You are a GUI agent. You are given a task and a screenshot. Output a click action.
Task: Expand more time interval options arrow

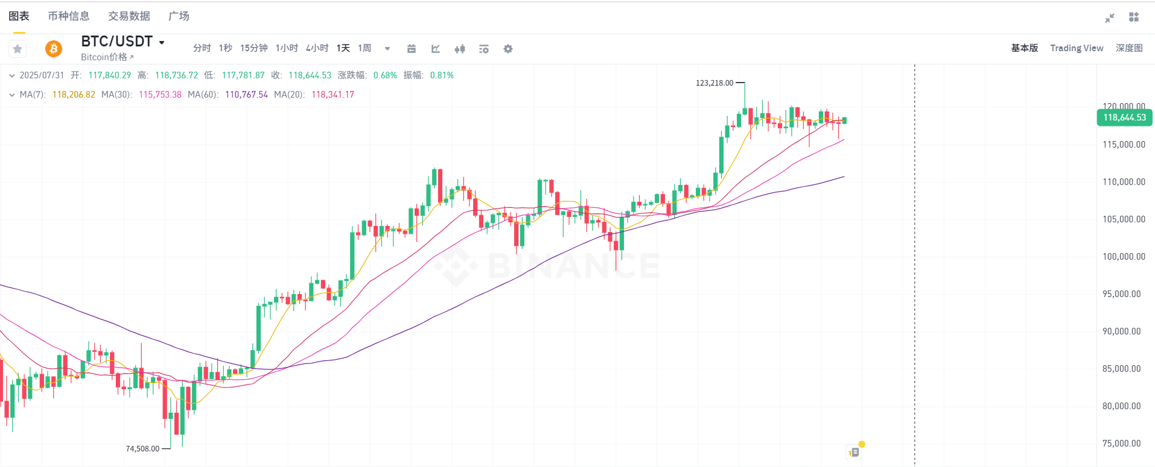(387, 49)
